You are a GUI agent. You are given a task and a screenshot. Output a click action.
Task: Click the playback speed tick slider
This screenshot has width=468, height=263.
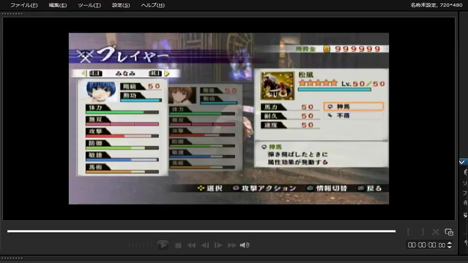coord(140,245)
